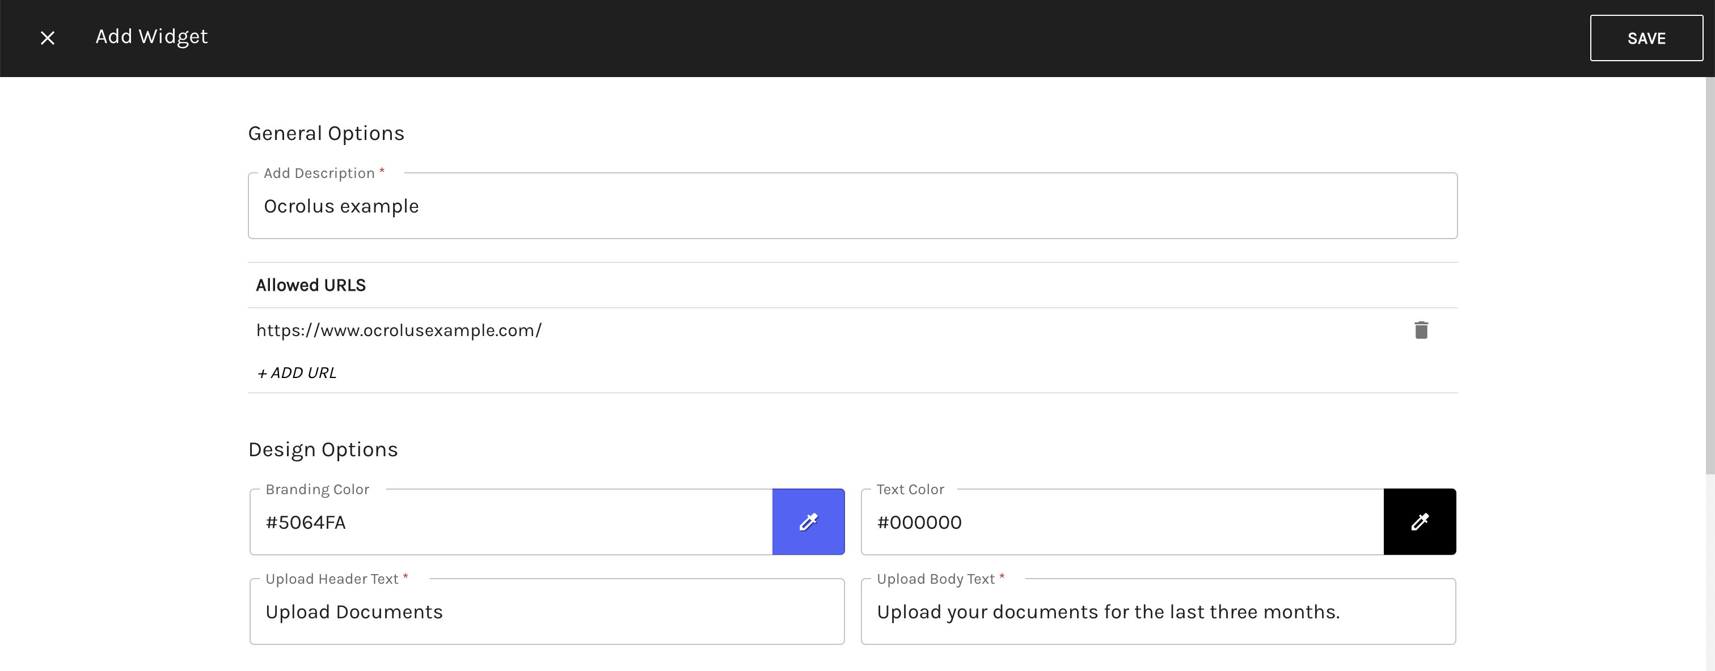Screen dimensions: 1715x671
Task: Click the Add Description field label
Action: click(x=319, y=173)
